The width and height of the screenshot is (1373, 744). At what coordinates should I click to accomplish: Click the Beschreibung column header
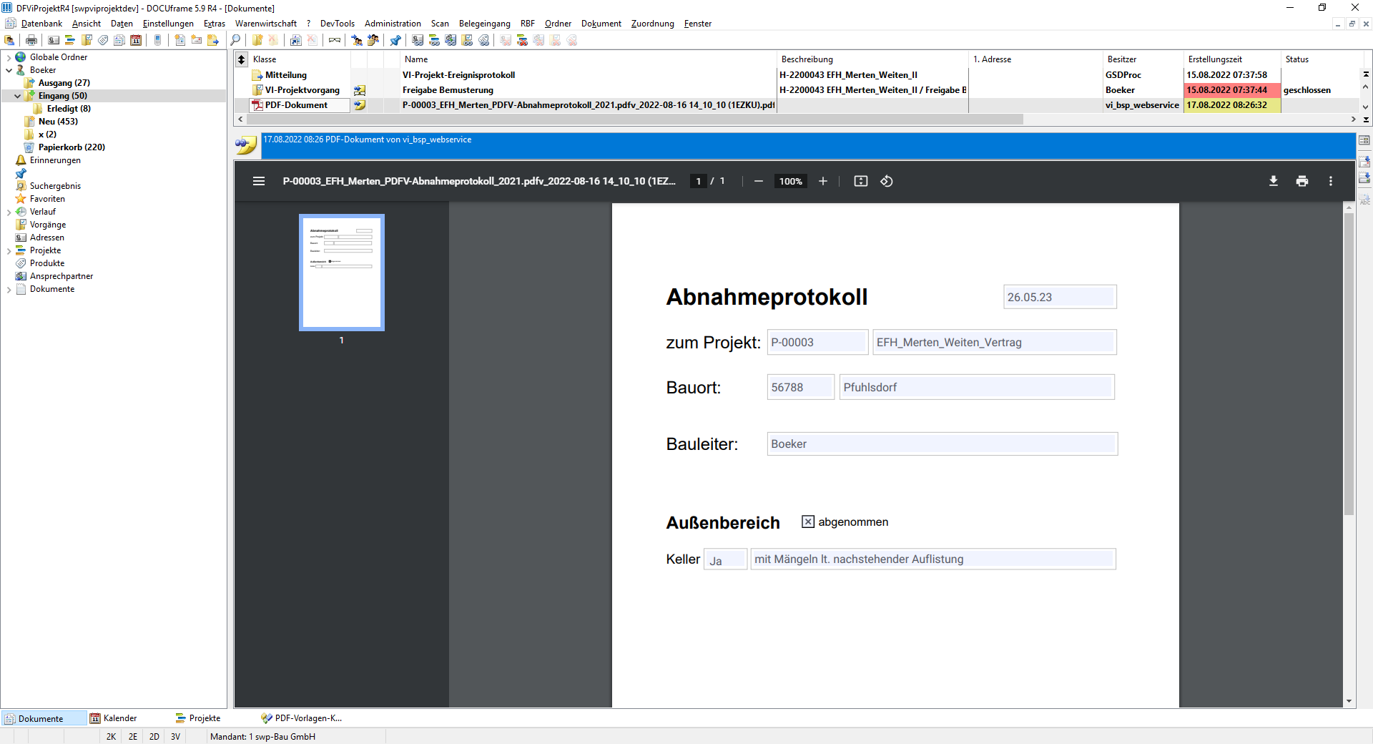click(872, 59)
